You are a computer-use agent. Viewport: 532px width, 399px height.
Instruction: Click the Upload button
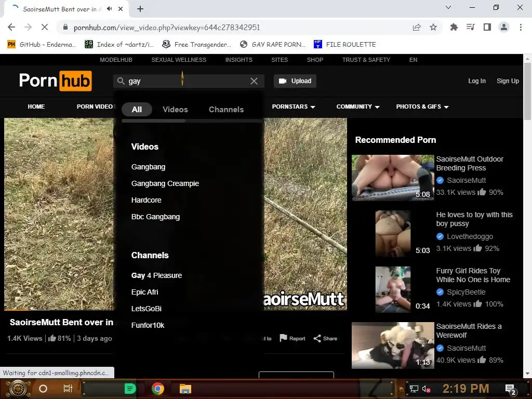click(295, 81)
